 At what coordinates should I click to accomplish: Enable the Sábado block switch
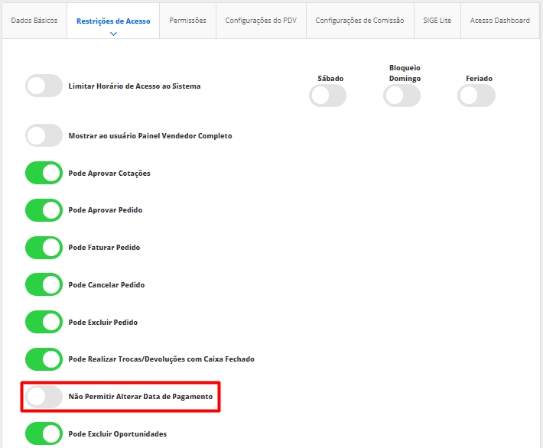coord(327,96)
